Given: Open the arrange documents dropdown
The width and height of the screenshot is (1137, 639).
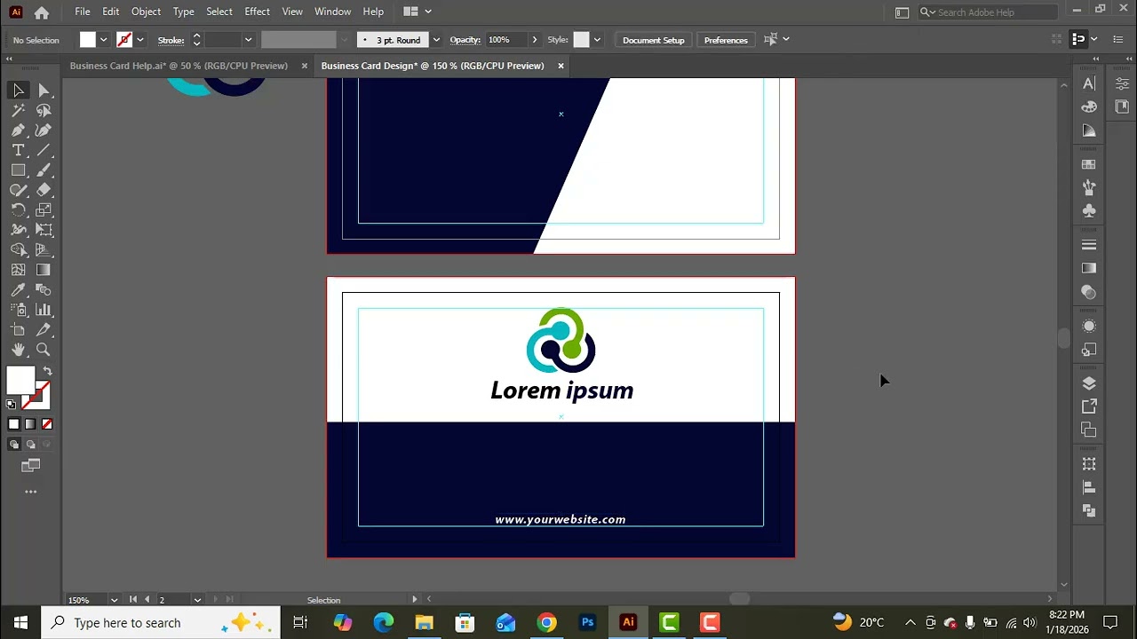Looking at the screenshot, I should (417, 12).
